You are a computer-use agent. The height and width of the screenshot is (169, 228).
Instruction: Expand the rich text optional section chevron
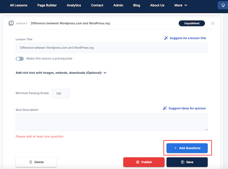(x=105, y=73)
